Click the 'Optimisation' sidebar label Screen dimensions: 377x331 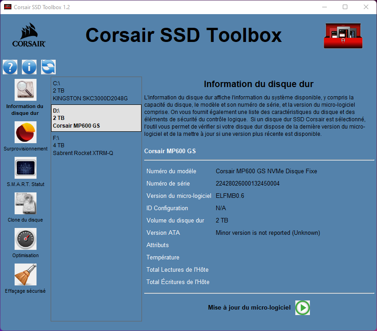click(x=26, y=255)
